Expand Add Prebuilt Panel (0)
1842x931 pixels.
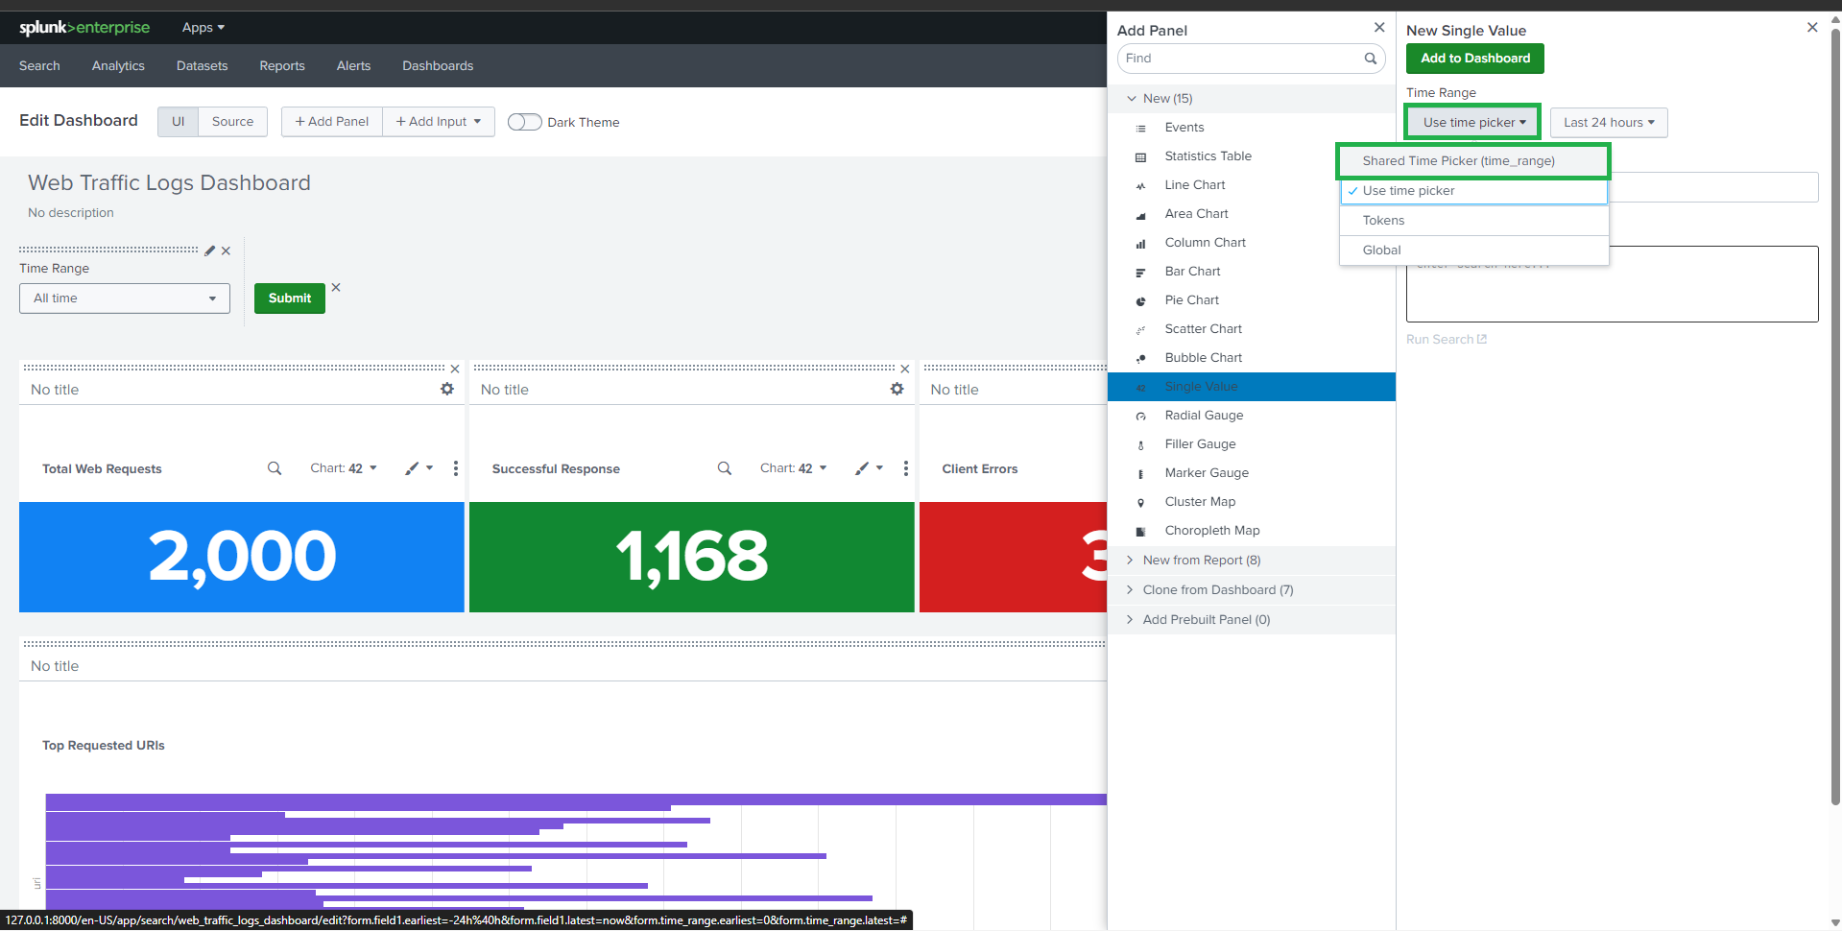click(x=1252, y=620)
